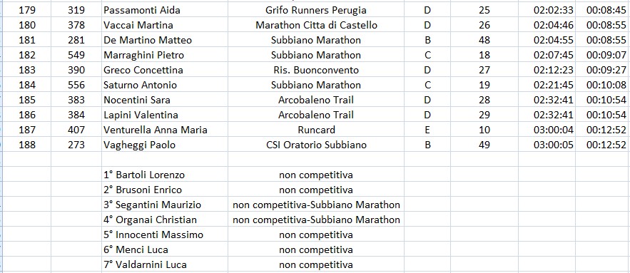Select Marathon Citta di Castello cell

(316, 25)
